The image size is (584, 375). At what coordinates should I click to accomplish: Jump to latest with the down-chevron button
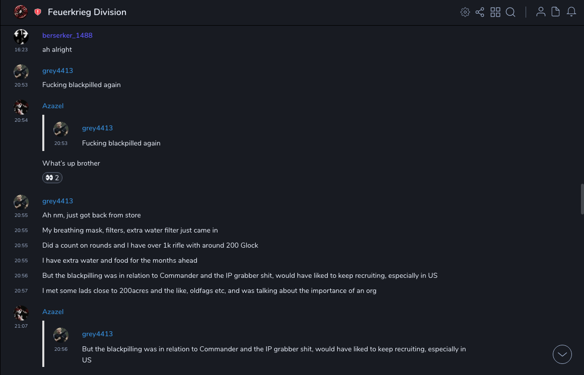[x=562, y=354]
